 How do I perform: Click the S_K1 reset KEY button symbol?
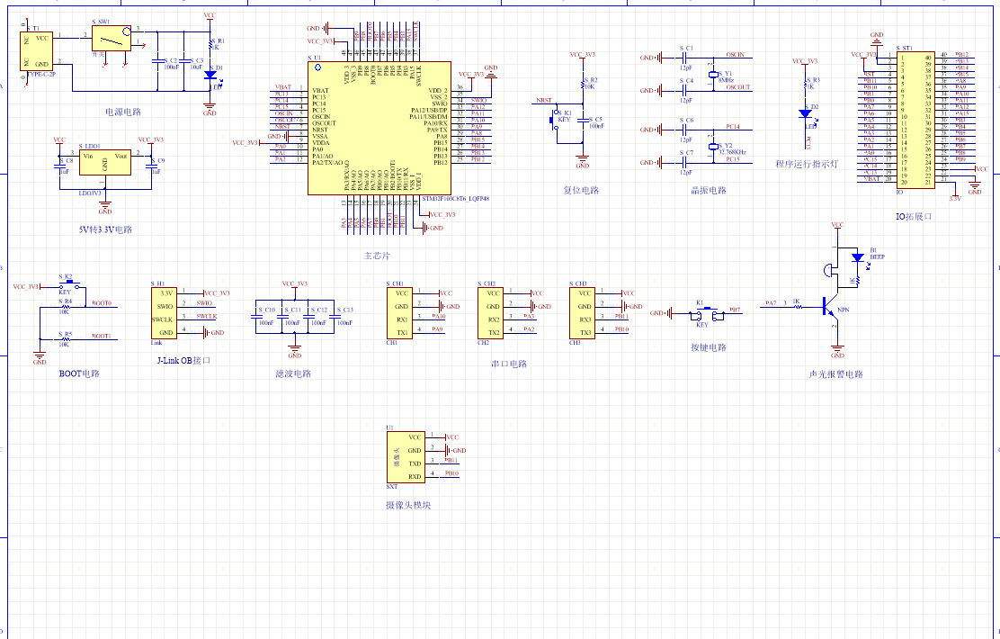tap(554, 119)
